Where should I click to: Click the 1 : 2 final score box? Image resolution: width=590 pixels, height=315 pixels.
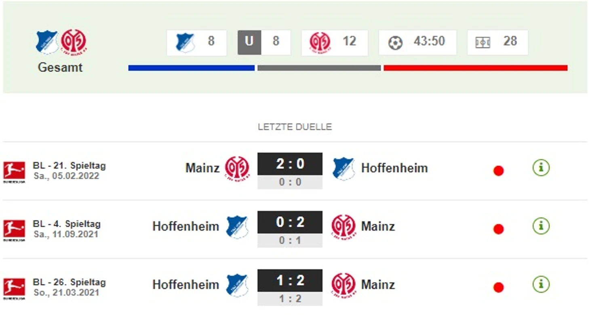290,281
